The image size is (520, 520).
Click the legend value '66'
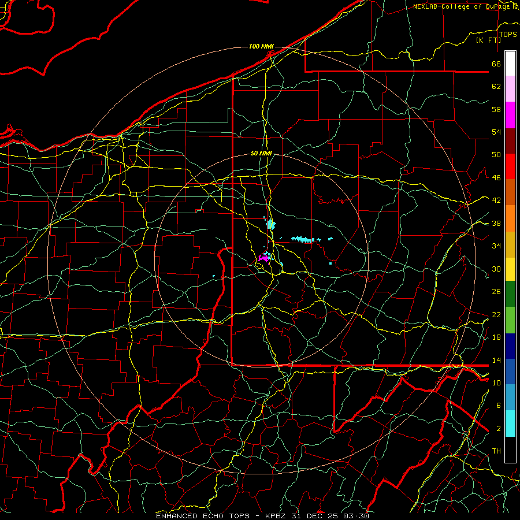pos(496,64)
